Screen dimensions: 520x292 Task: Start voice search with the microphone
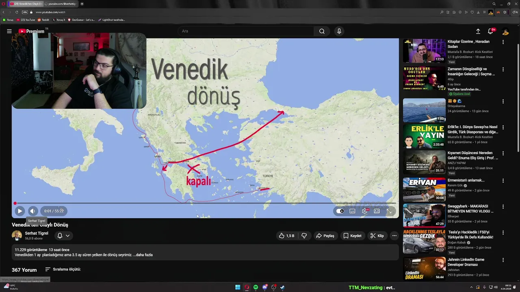[339, 31]
